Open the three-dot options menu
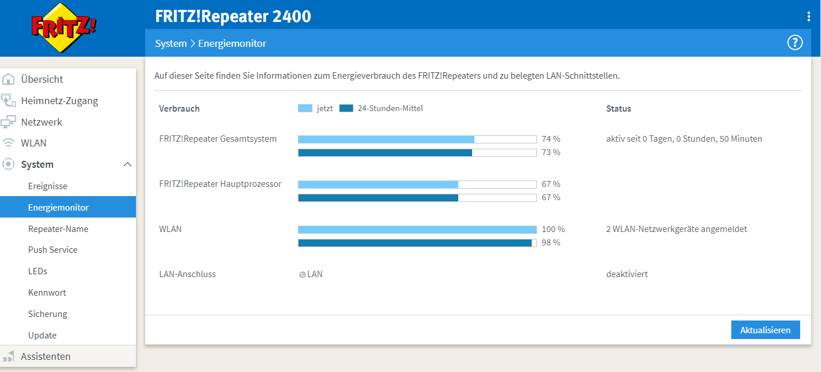The height and width of the screenshot is (372, 821). click(x=808, y=17)
